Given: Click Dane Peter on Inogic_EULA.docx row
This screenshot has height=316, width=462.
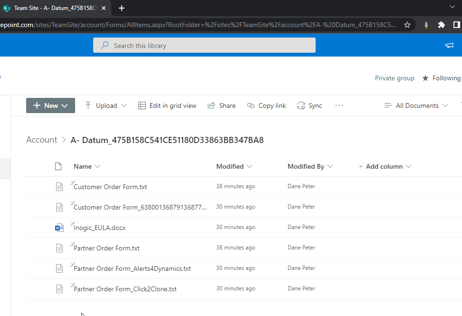Looking at the screenshot, I should 301,227.
